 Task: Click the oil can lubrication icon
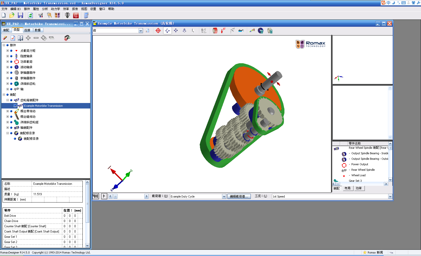(241, 30)
